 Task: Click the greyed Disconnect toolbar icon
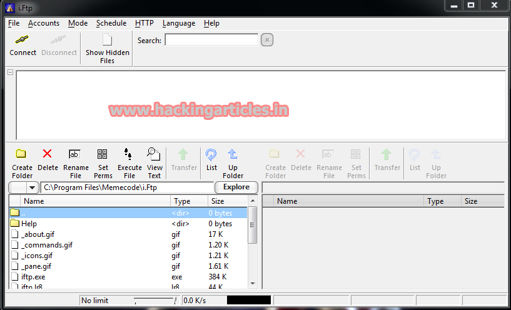coord(59,41)
